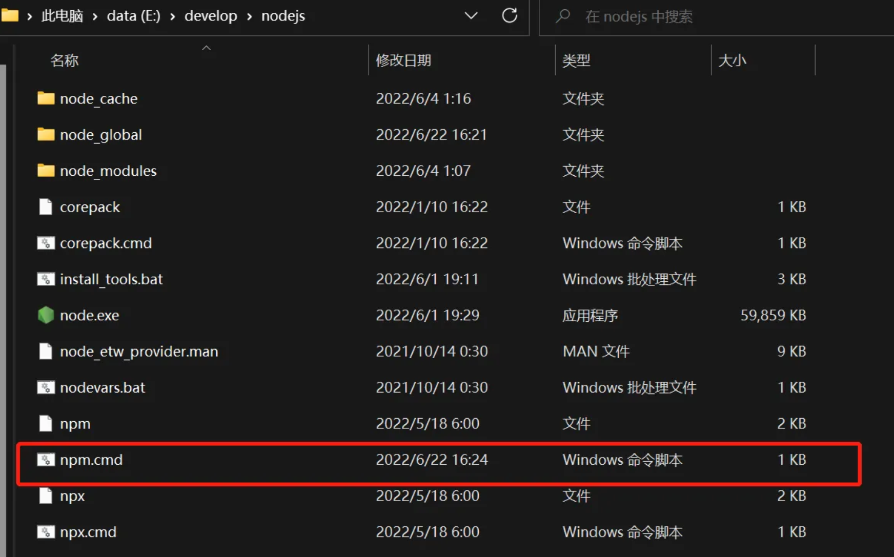This screenshot has height=557, width=894.
Task: Click the search magnifier icon
Action: tap(562, 16)
